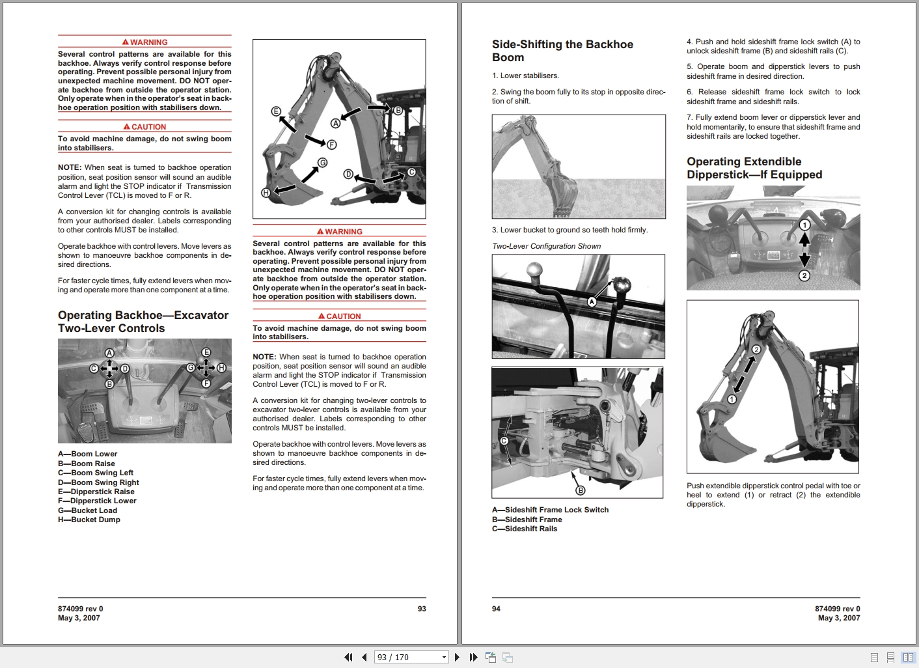The width and height of the screenshot is (919, 668).
Task: Navigate back to the previous view
Action: point(489,657)
